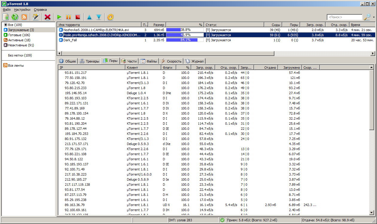This screenshot has width=377, height=224.
Task: Switch to the Журнал tab
Action: (x=194, y=61)
